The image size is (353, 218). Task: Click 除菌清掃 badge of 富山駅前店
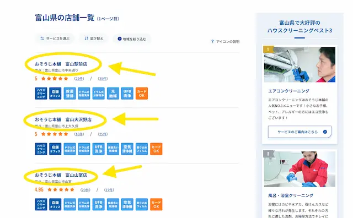pyautogui.click(x=70, y=94)
